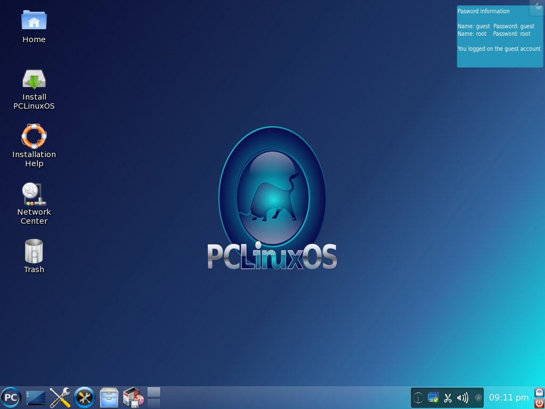
Task: Open Installation Help lifebuoy icon
Action: (x=34, y=146)
